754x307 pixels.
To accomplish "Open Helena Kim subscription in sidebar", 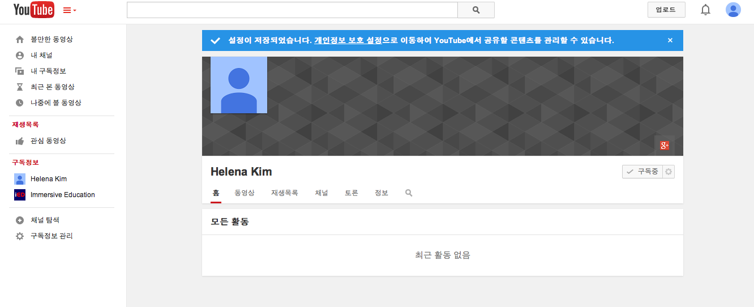I will pyautogui.click(x=49, y=179).
